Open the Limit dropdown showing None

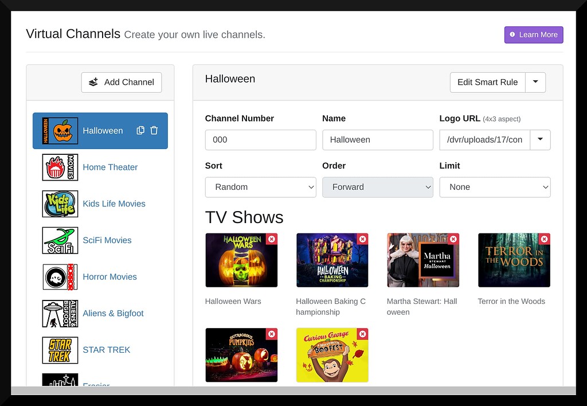click(x=495, y=187)
